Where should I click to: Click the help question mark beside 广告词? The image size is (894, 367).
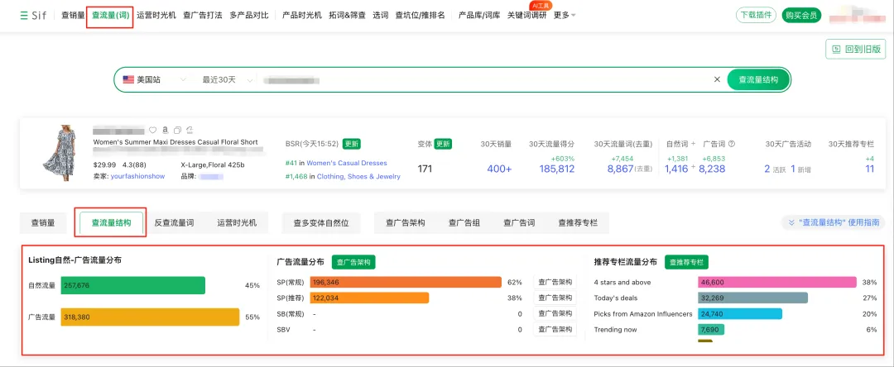pos(732,144)
